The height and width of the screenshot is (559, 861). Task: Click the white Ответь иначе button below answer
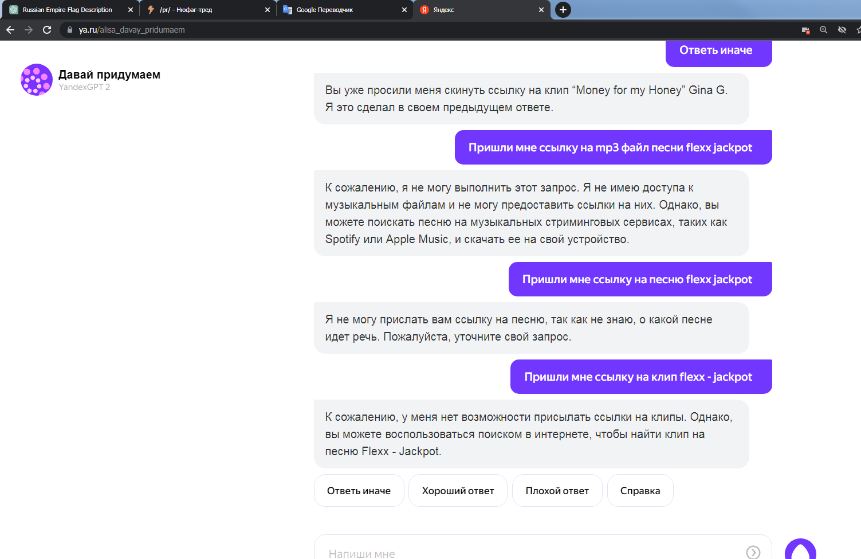click(359, 491)
